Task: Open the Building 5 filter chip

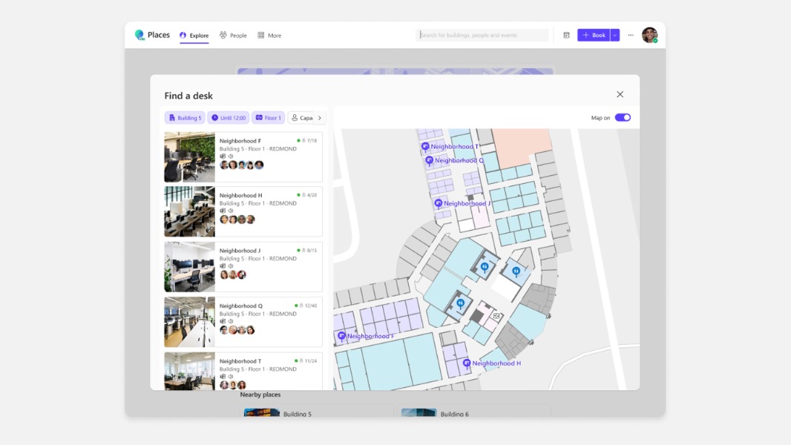Action: click(184, 117)
